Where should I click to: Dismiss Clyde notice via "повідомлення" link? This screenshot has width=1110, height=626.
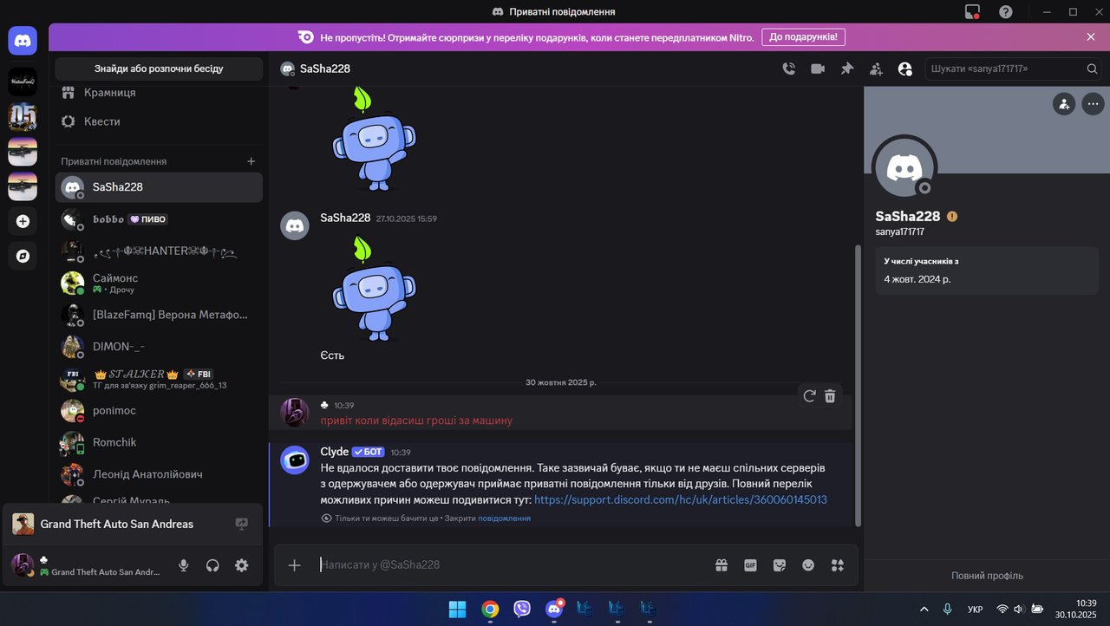(x=504, y=518)
